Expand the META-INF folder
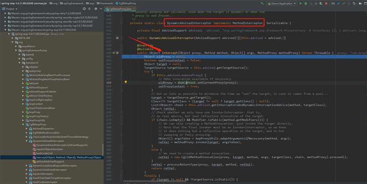367x184 pixels. (13, 38)
